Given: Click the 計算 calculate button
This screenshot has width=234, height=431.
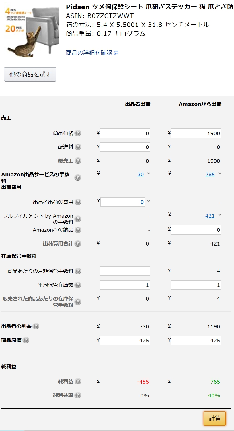Looking at the screenshot, I should pos(215,418).
